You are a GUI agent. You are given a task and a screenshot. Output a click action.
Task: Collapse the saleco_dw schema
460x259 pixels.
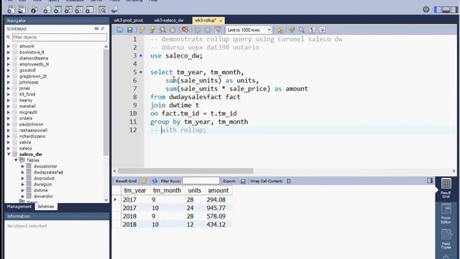click(x=9, y=154)
